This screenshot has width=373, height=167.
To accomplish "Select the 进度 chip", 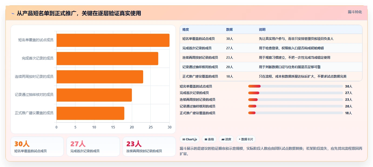I will tap(226, 139).
